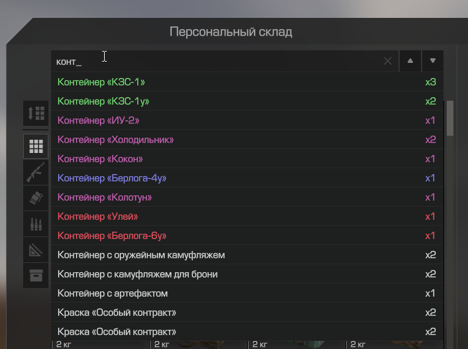Select the all-items grid category filter
Viewport: 468px width, 349px height.
(x=36, y=146)
